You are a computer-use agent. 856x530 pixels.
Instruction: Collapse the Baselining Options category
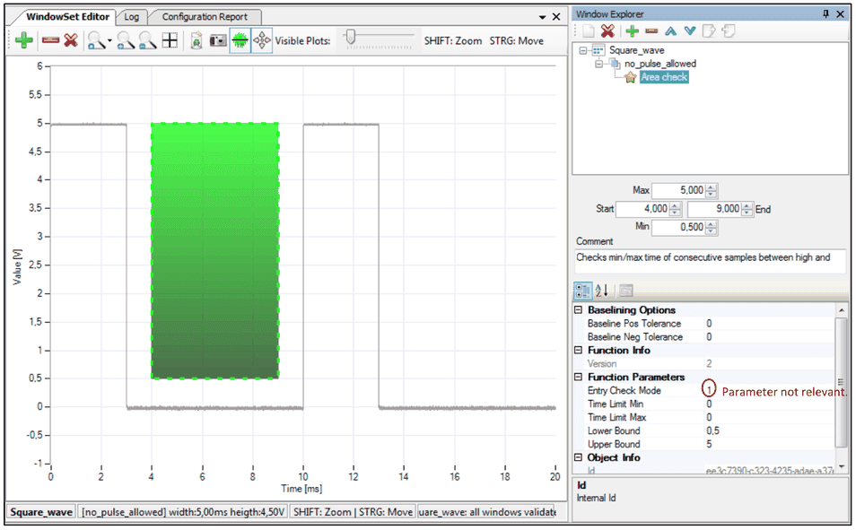pyautogui.click(x=578, y=310)
